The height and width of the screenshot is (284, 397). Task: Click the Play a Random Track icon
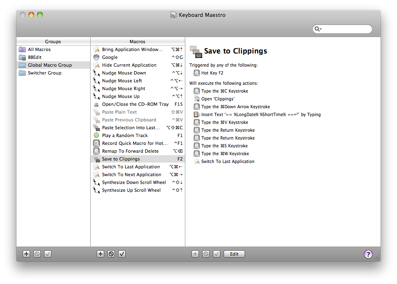coord(96,135)
